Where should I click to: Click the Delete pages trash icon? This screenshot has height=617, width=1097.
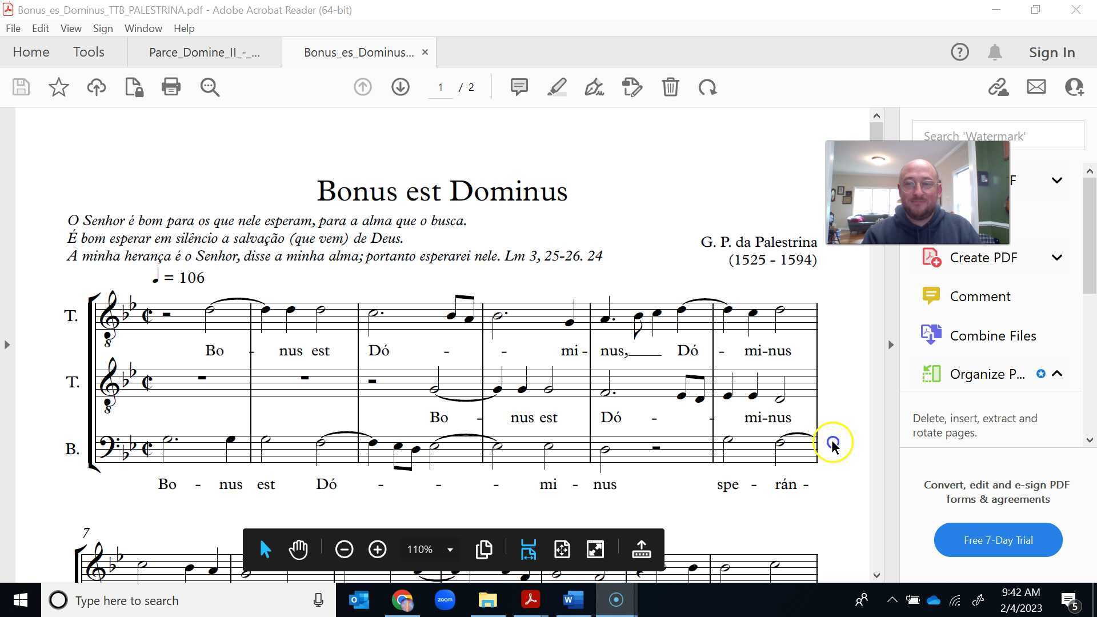670,87
